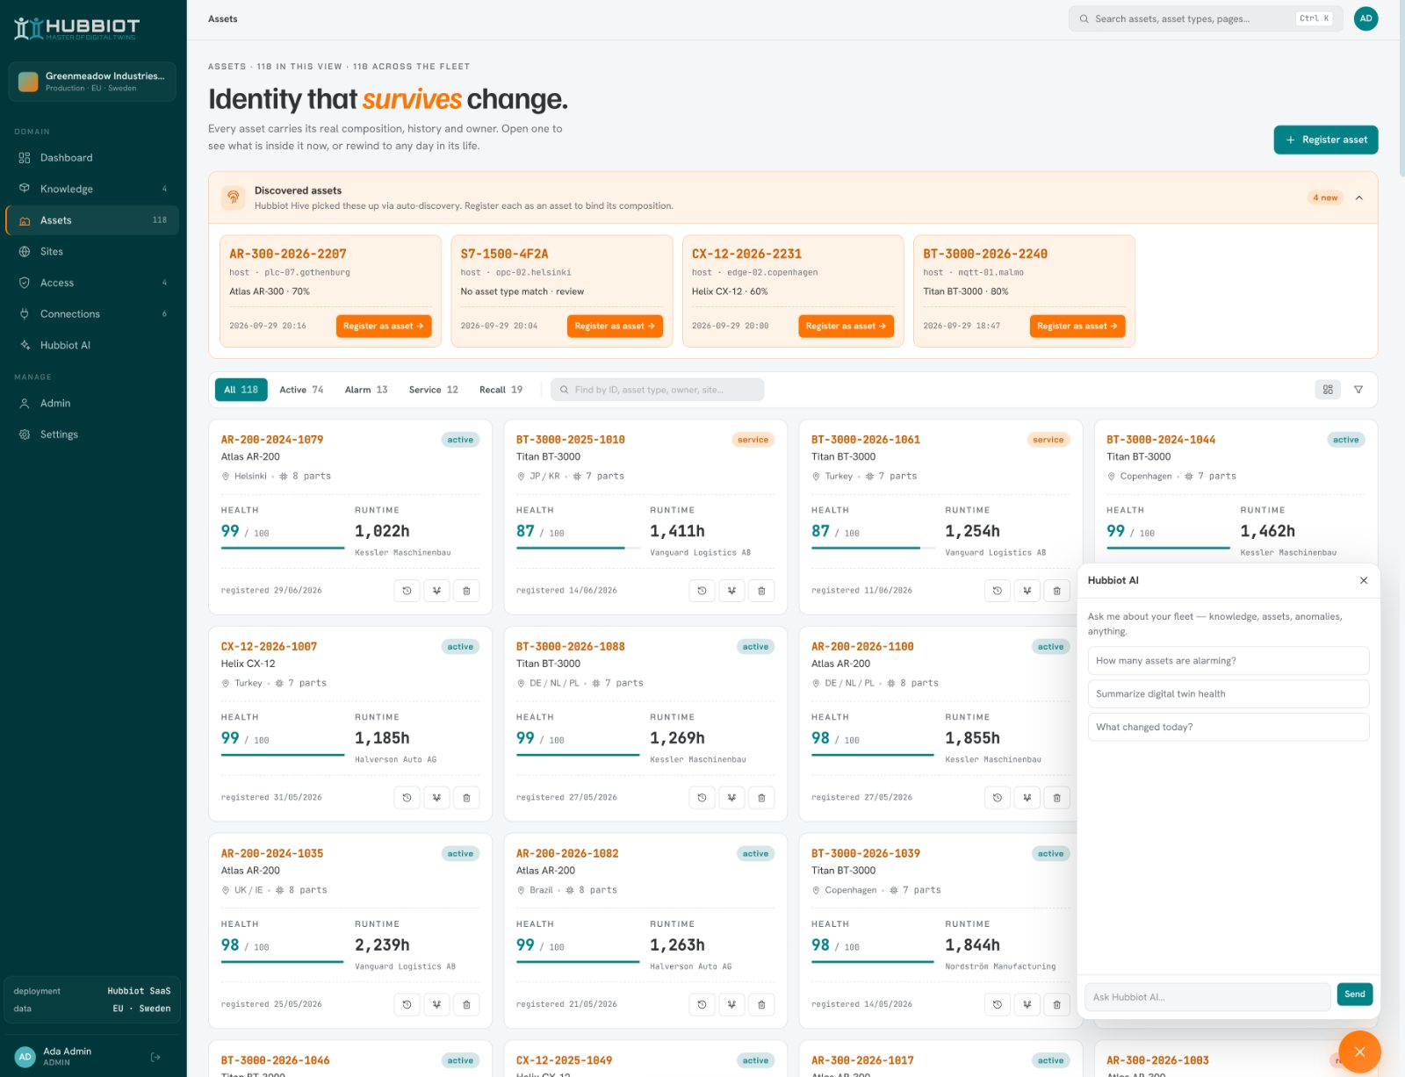The height and width of the screenshot is (1077, 1405).
Task: Select the Service 12 filter tab
Action: click(434, 390)
